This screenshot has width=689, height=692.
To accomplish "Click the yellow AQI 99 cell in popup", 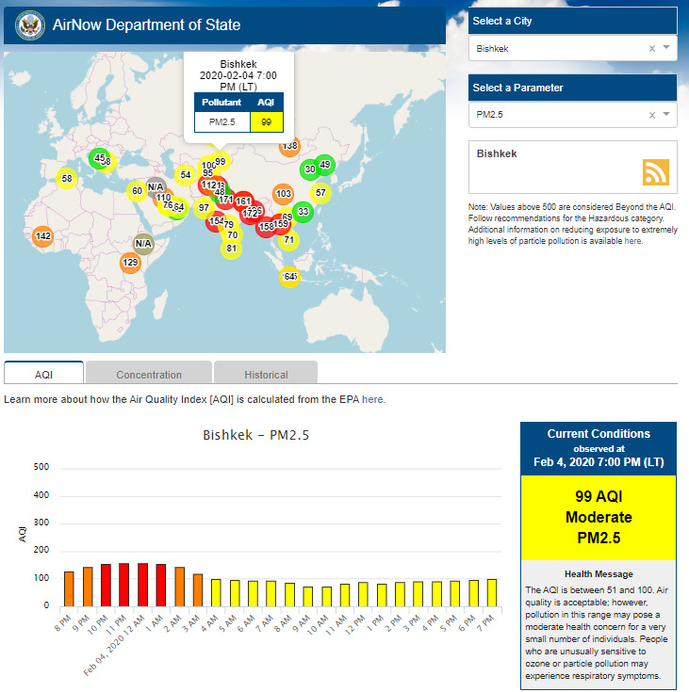I will 267,121.
